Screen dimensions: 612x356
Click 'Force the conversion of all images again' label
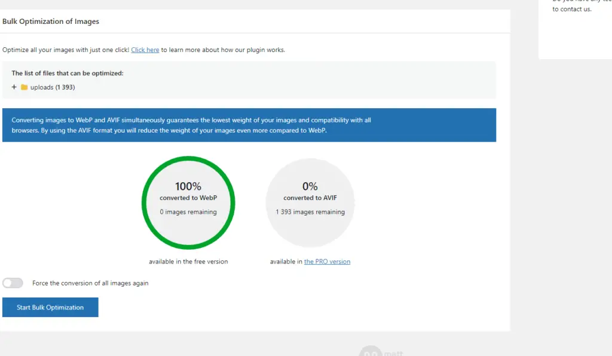point(90,283)
